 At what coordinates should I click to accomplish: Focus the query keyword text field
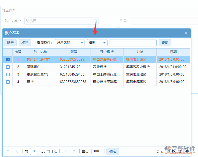pos(133,43)
